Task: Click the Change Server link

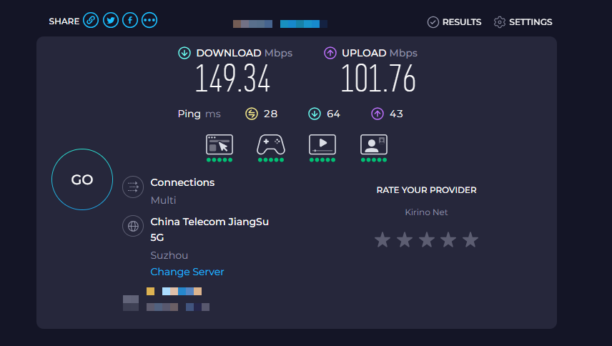Action: (187, 272)
